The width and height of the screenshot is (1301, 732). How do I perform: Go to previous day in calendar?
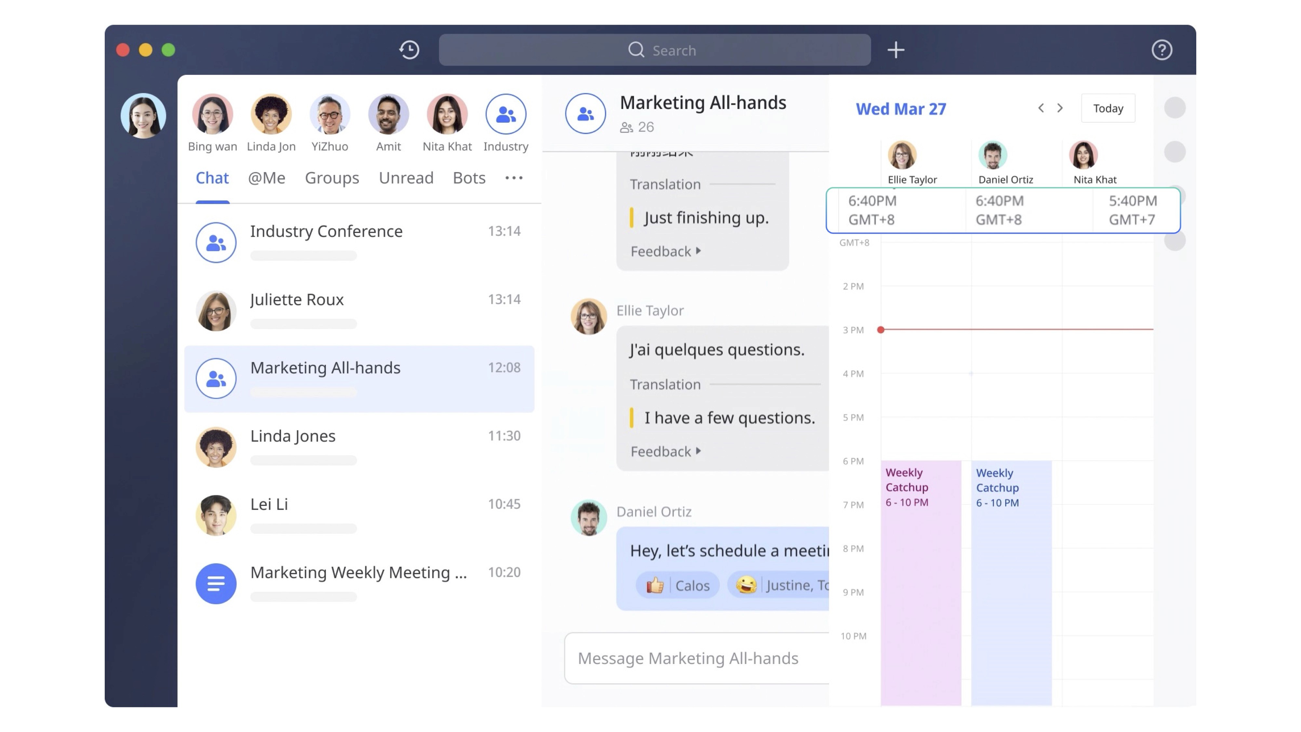(1041, 108)
